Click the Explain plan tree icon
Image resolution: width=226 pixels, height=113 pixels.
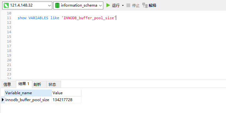tap(145, 5)
